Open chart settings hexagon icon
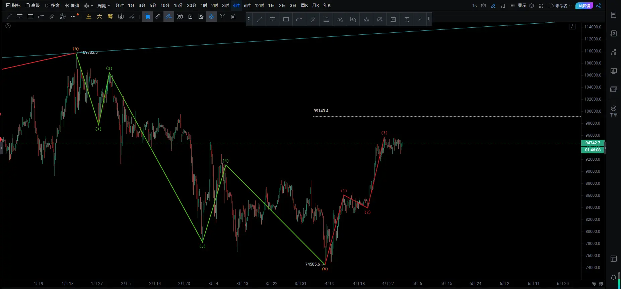 pyautogui.click(x=532, y=6)
